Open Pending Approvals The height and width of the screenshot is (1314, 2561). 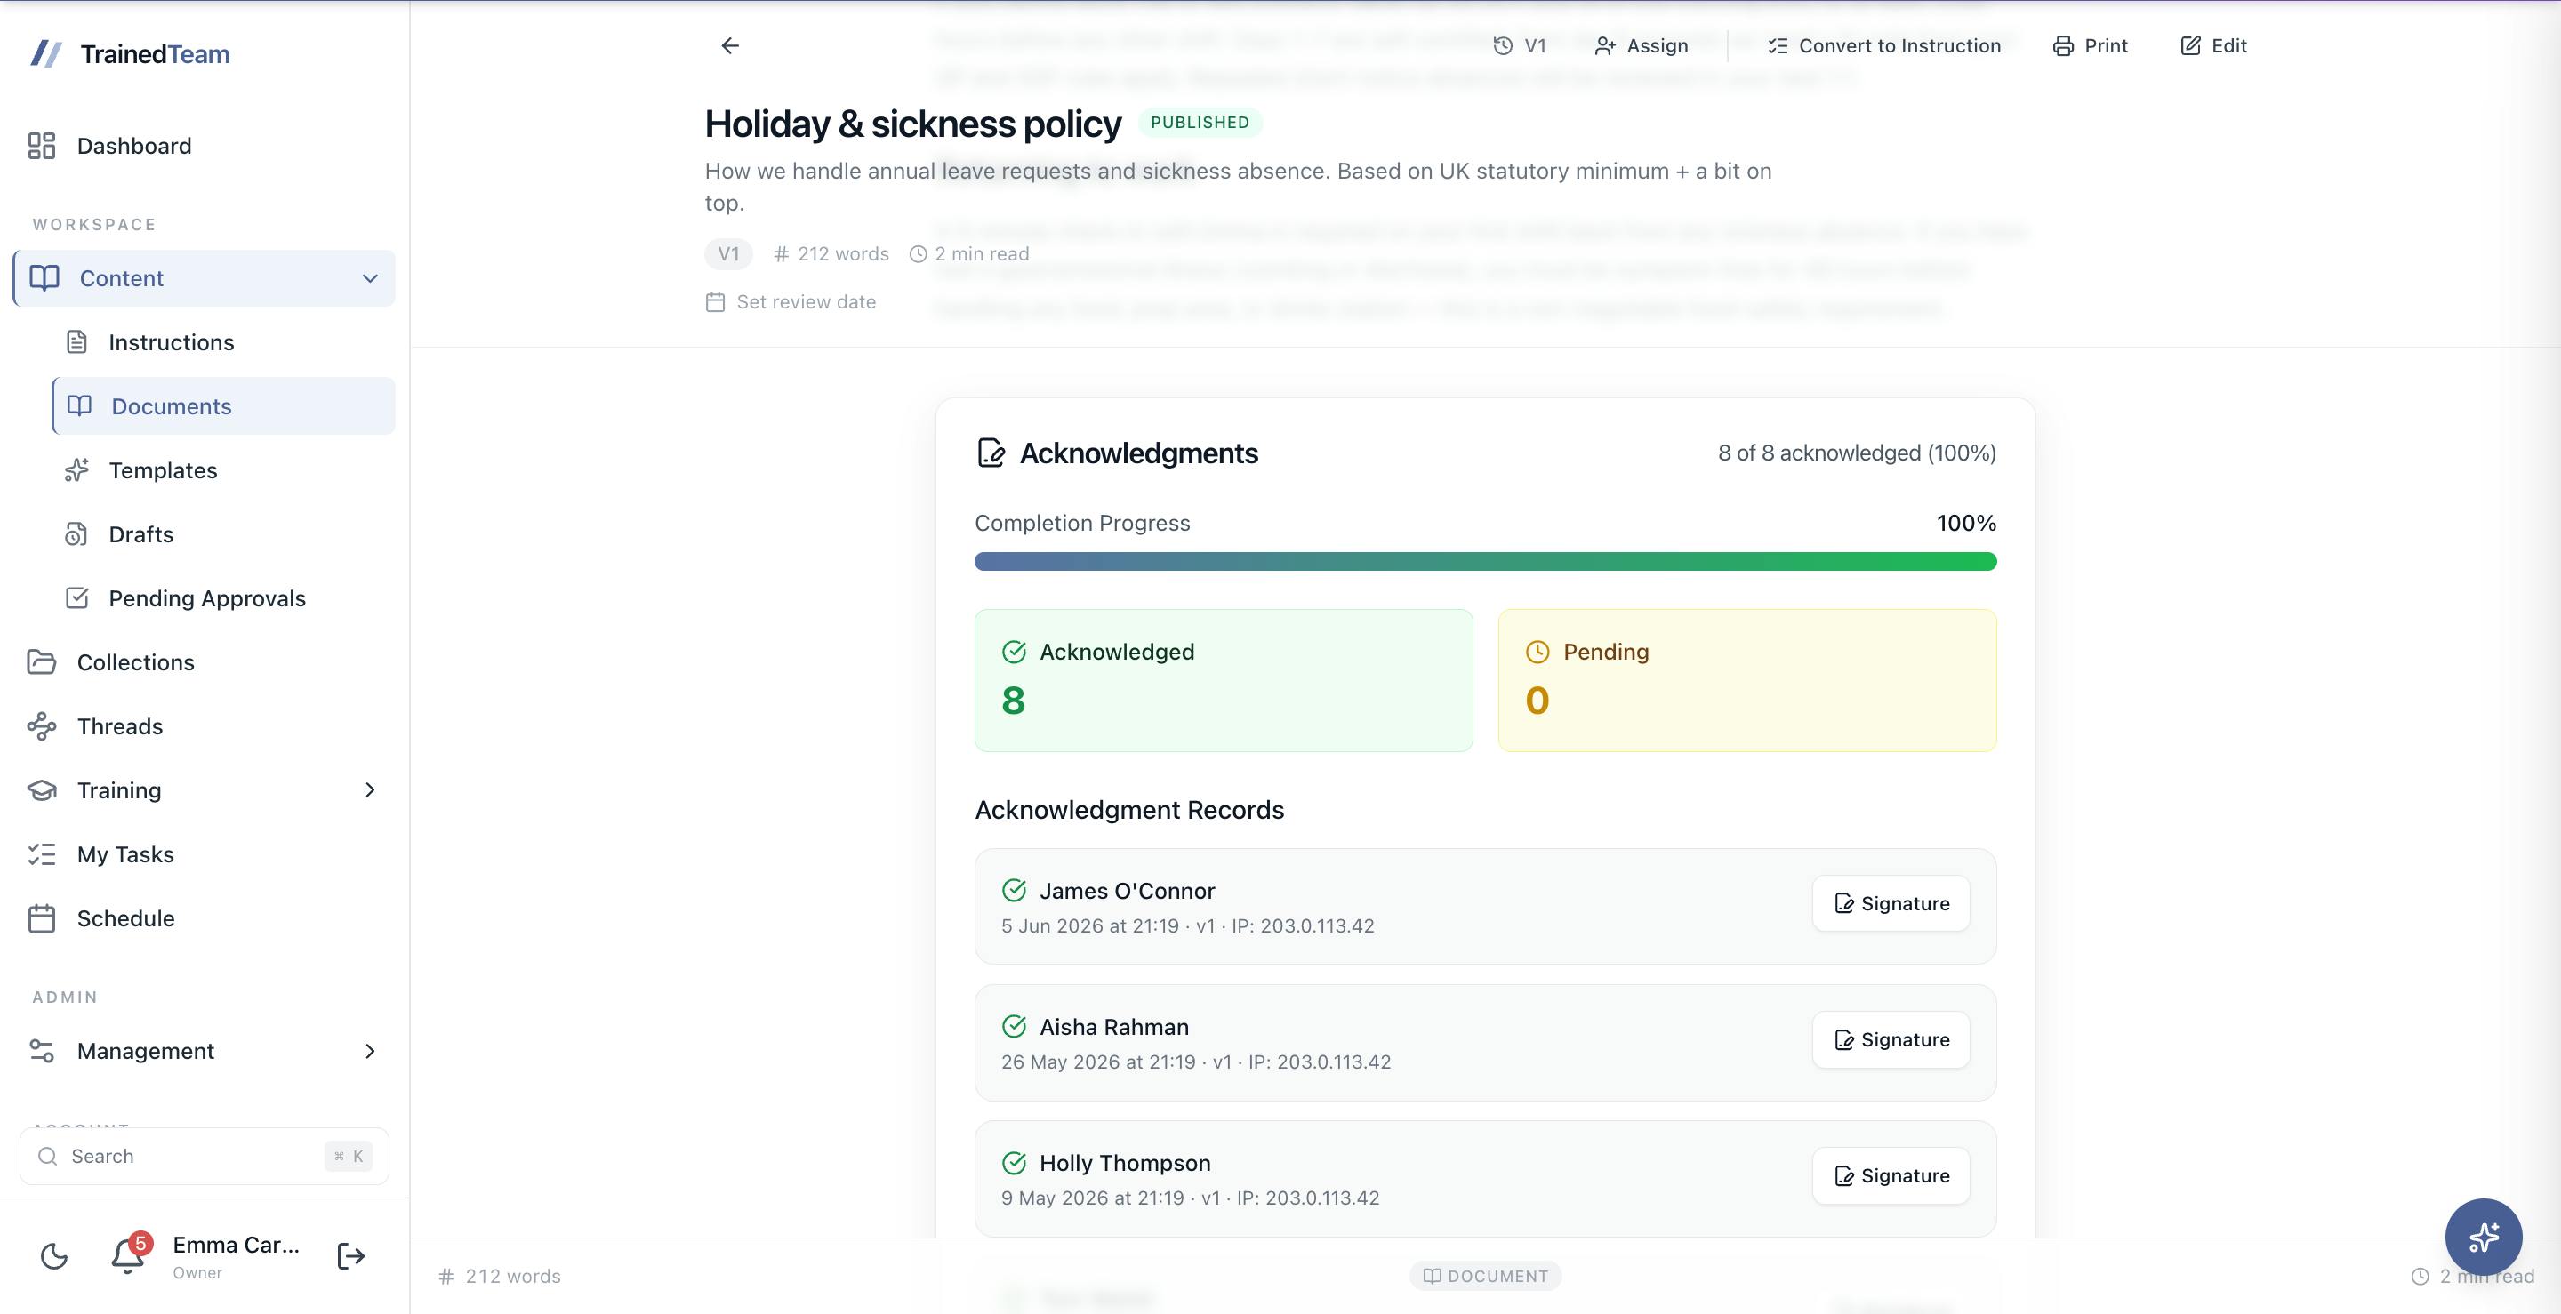(x=224, y=598)
